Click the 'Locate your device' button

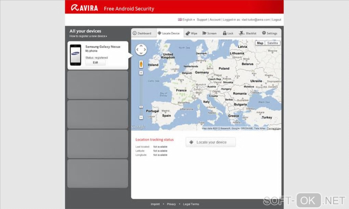point(210,142)
